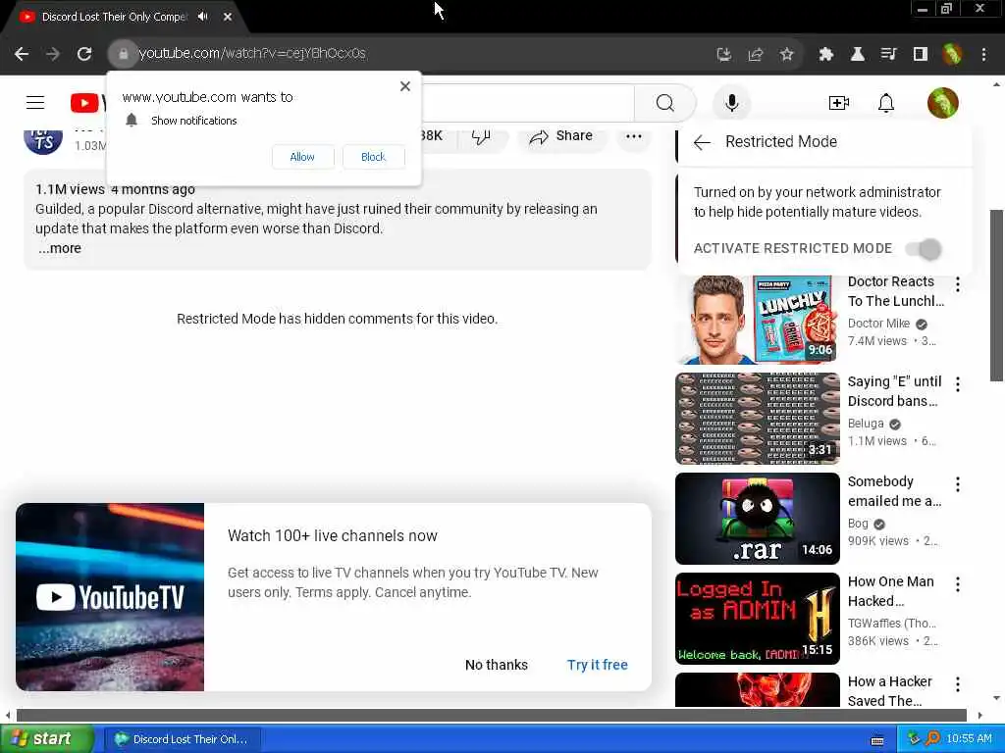Reload the YouTube page

[84, 54]
